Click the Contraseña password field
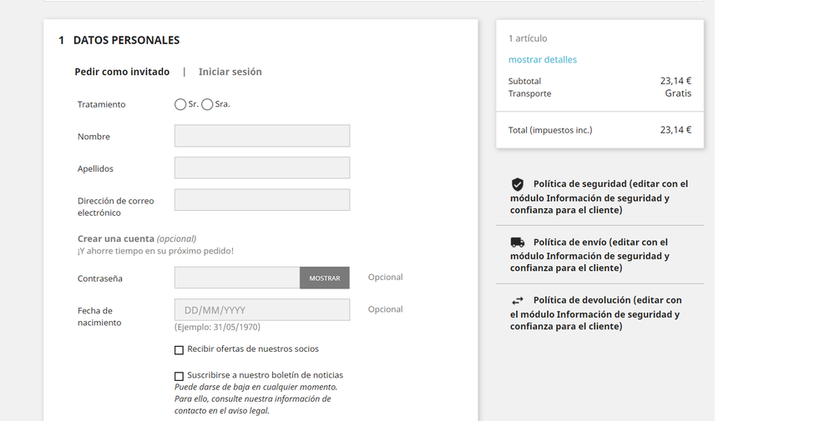Viewport: 835px width, 421px height. [237, 278]
